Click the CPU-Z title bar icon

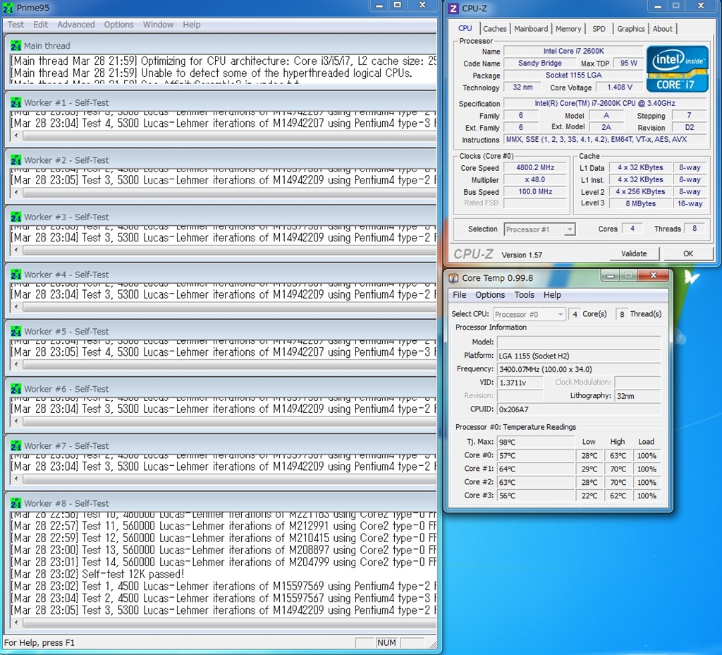tap(453, 8)
